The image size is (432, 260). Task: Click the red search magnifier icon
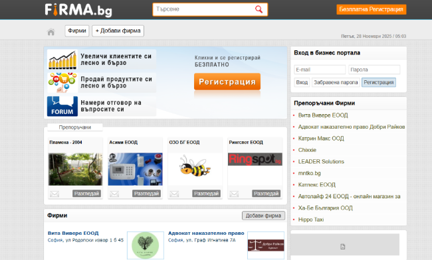tap(259, 9)
